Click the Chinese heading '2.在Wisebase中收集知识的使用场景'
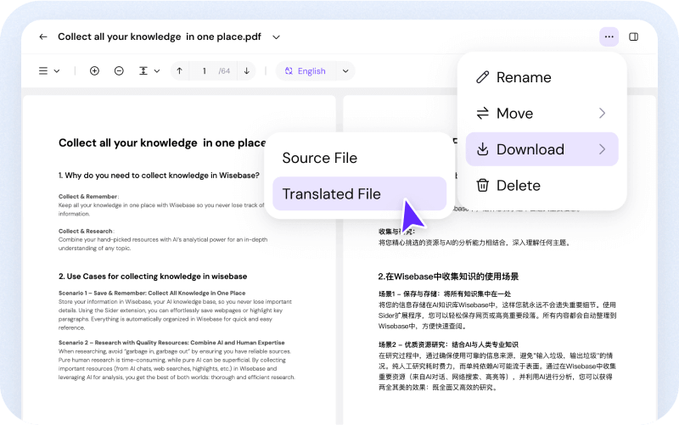 (448, 277)
